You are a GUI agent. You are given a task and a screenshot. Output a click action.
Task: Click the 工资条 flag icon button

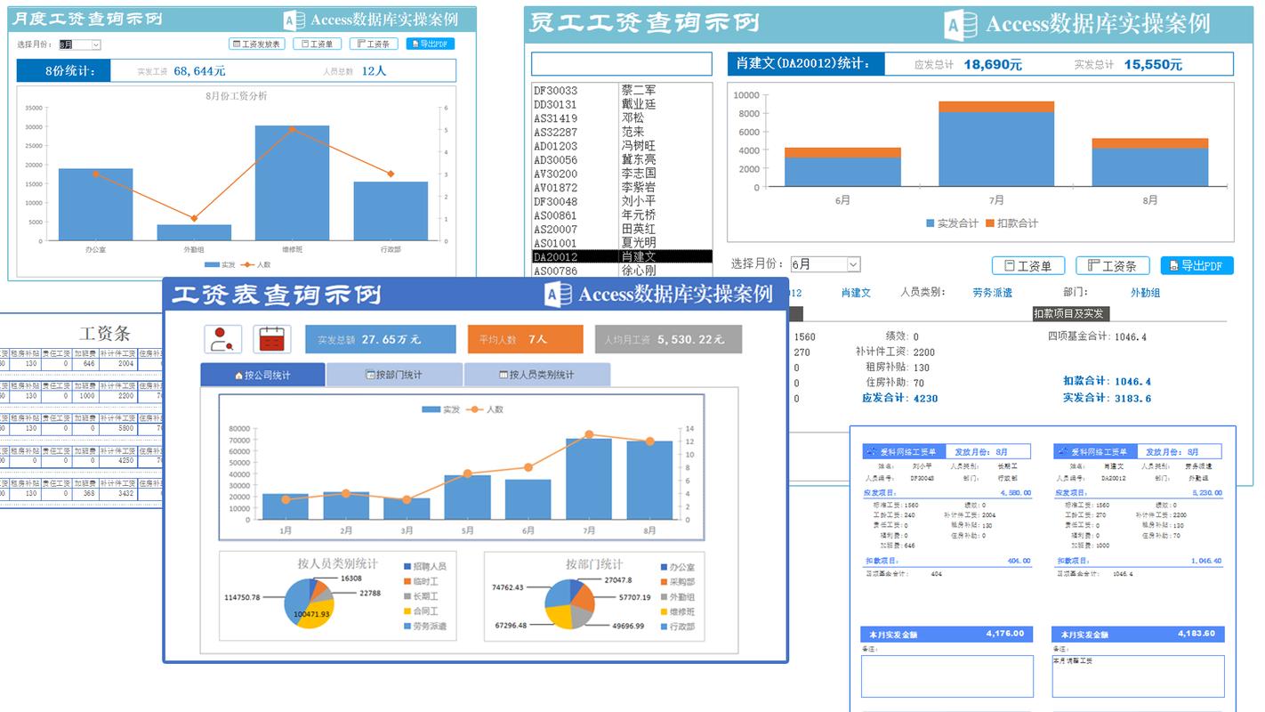click(x=374, y=43)
